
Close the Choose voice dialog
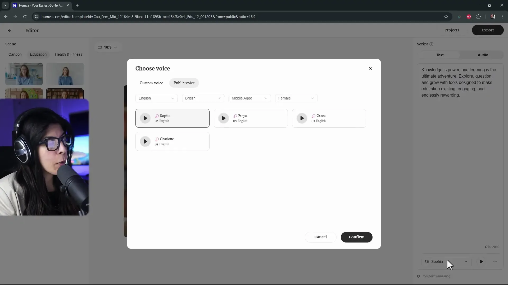click(x=370, y=68)
